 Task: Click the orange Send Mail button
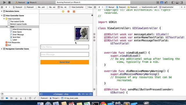65,62
